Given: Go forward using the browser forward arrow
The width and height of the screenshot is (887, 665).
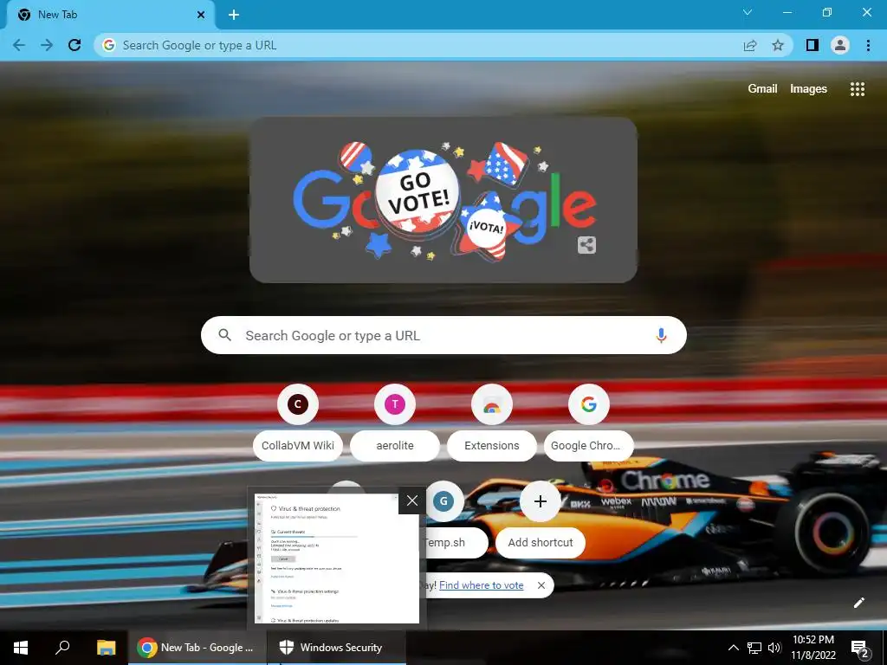Looking at the screenshot, I should 47,45.
